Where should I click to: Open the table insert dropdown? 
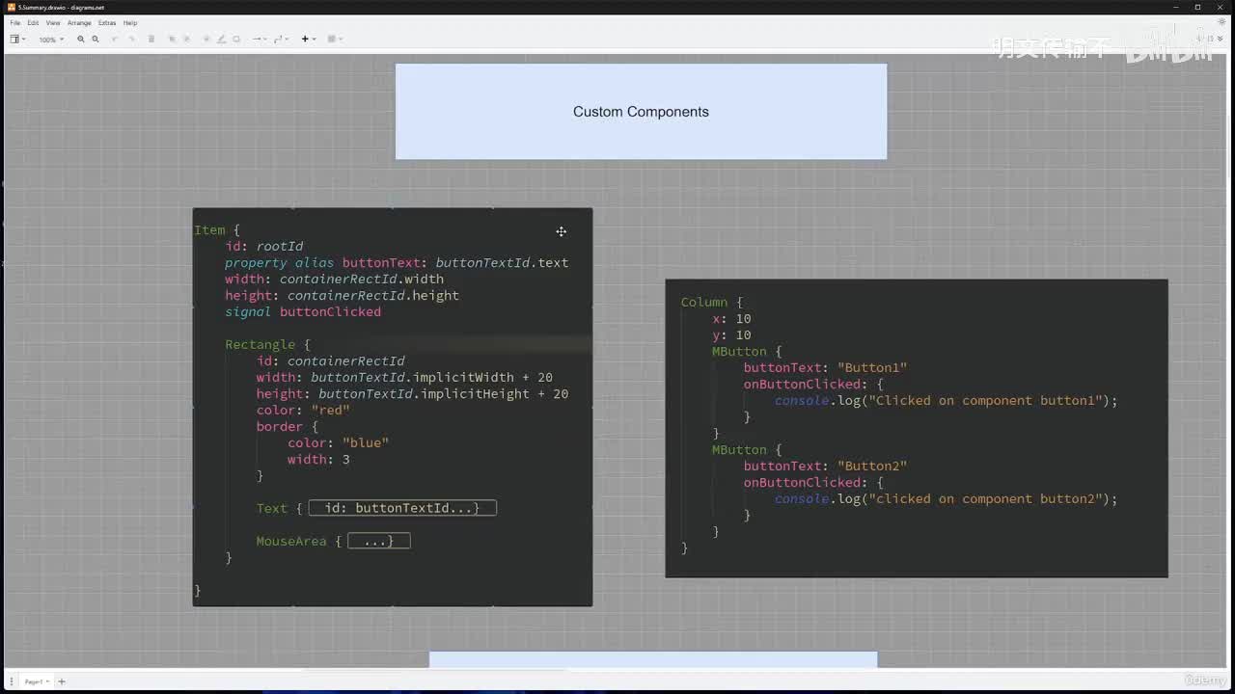335,40
